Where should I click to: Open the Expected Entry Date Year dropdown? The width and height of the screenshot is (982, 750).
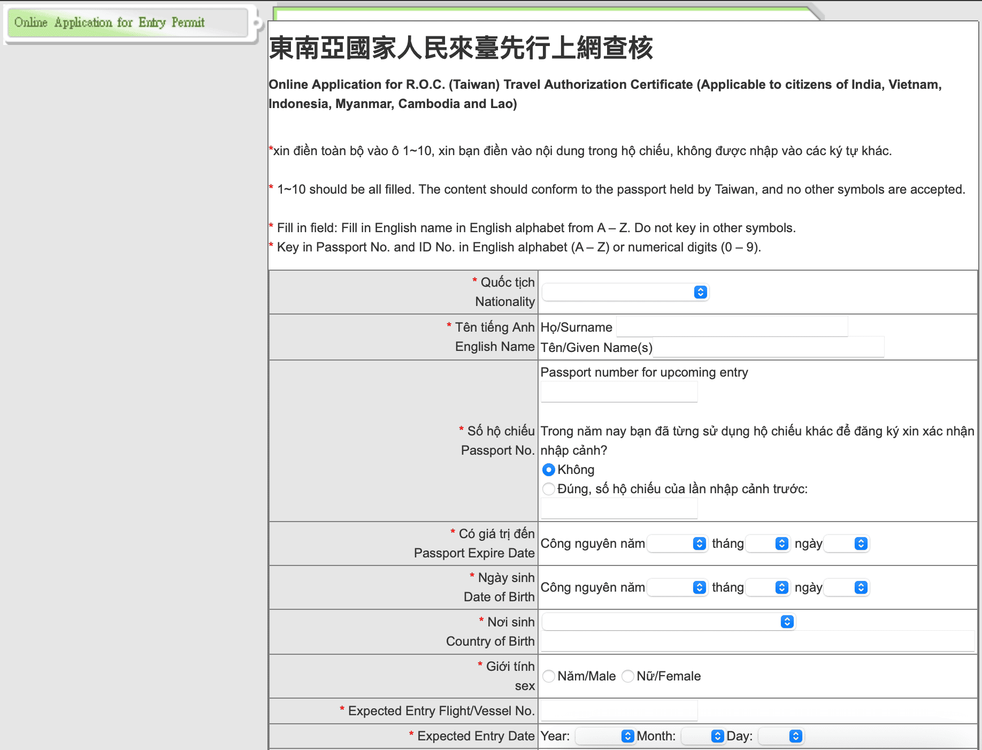[x=605, y=736]
